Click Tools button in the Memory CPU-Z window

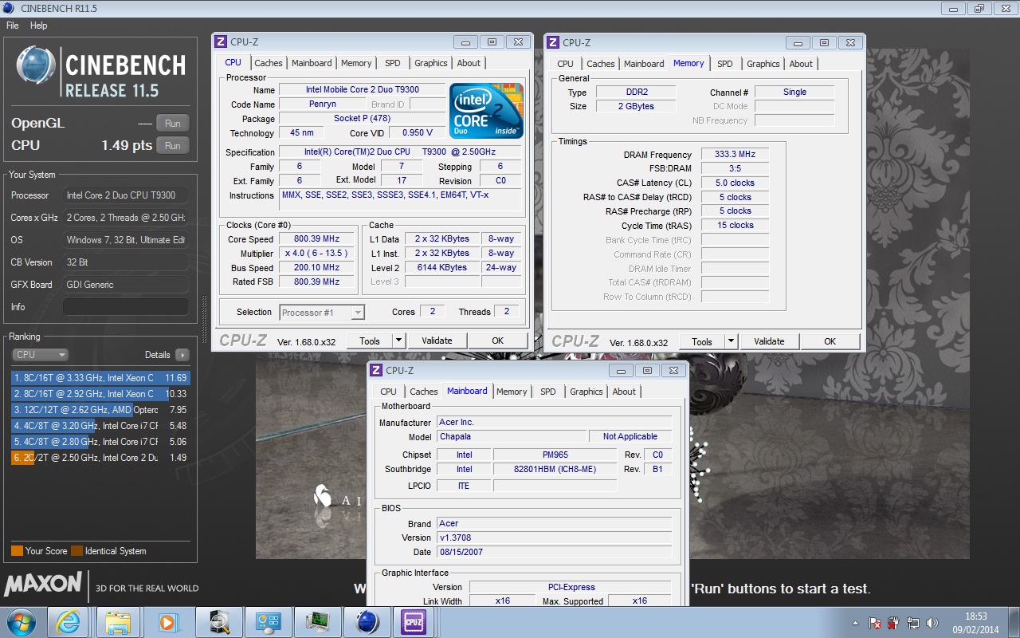click(702, 341)
